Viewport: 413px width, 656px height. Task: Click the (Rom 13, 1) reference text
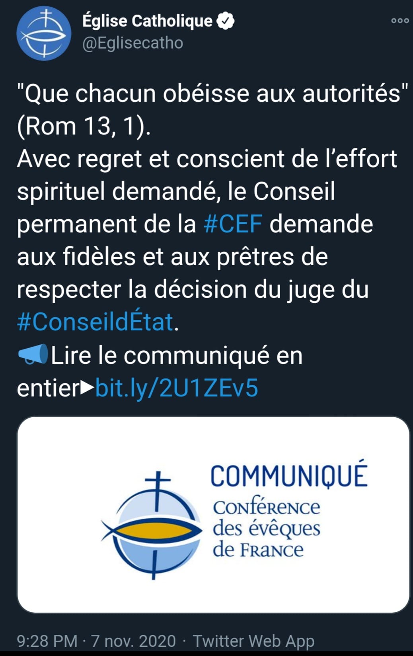coord(84,126)
